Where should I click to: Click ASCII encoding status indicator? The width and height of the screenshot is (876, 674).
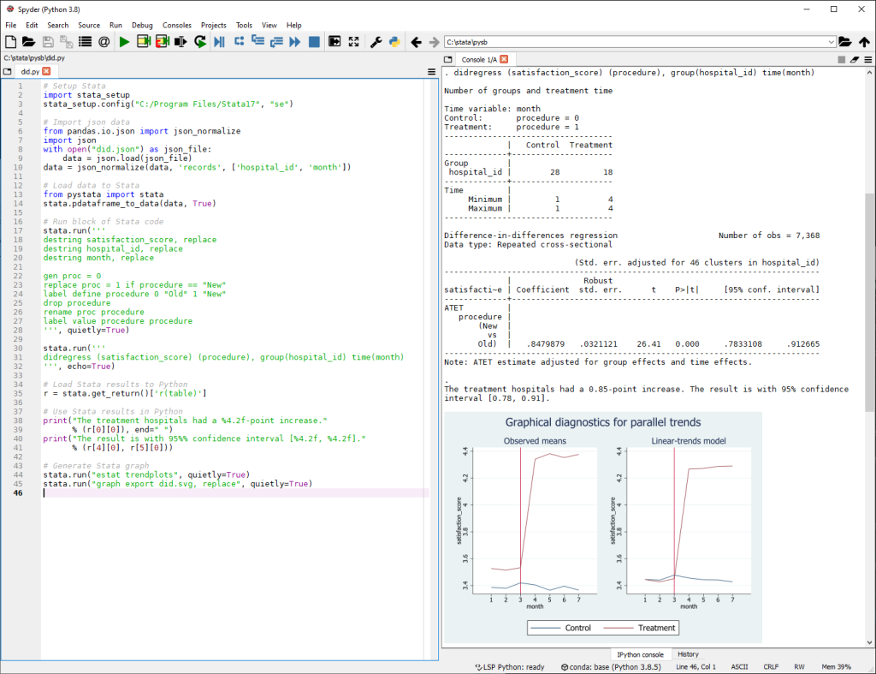pos(739,667)
